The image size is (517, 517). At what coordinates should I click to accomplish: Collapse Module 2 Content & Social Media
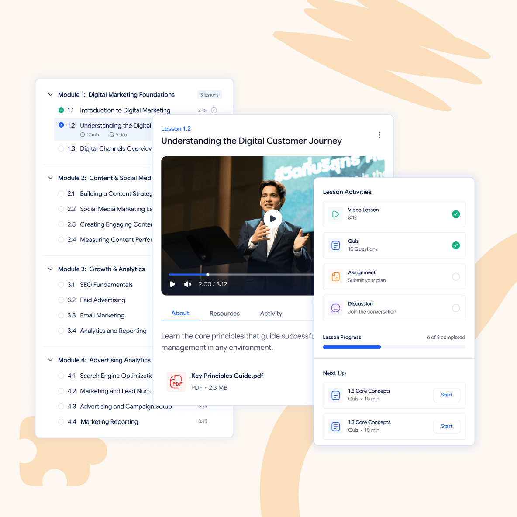tap(51, 178)
